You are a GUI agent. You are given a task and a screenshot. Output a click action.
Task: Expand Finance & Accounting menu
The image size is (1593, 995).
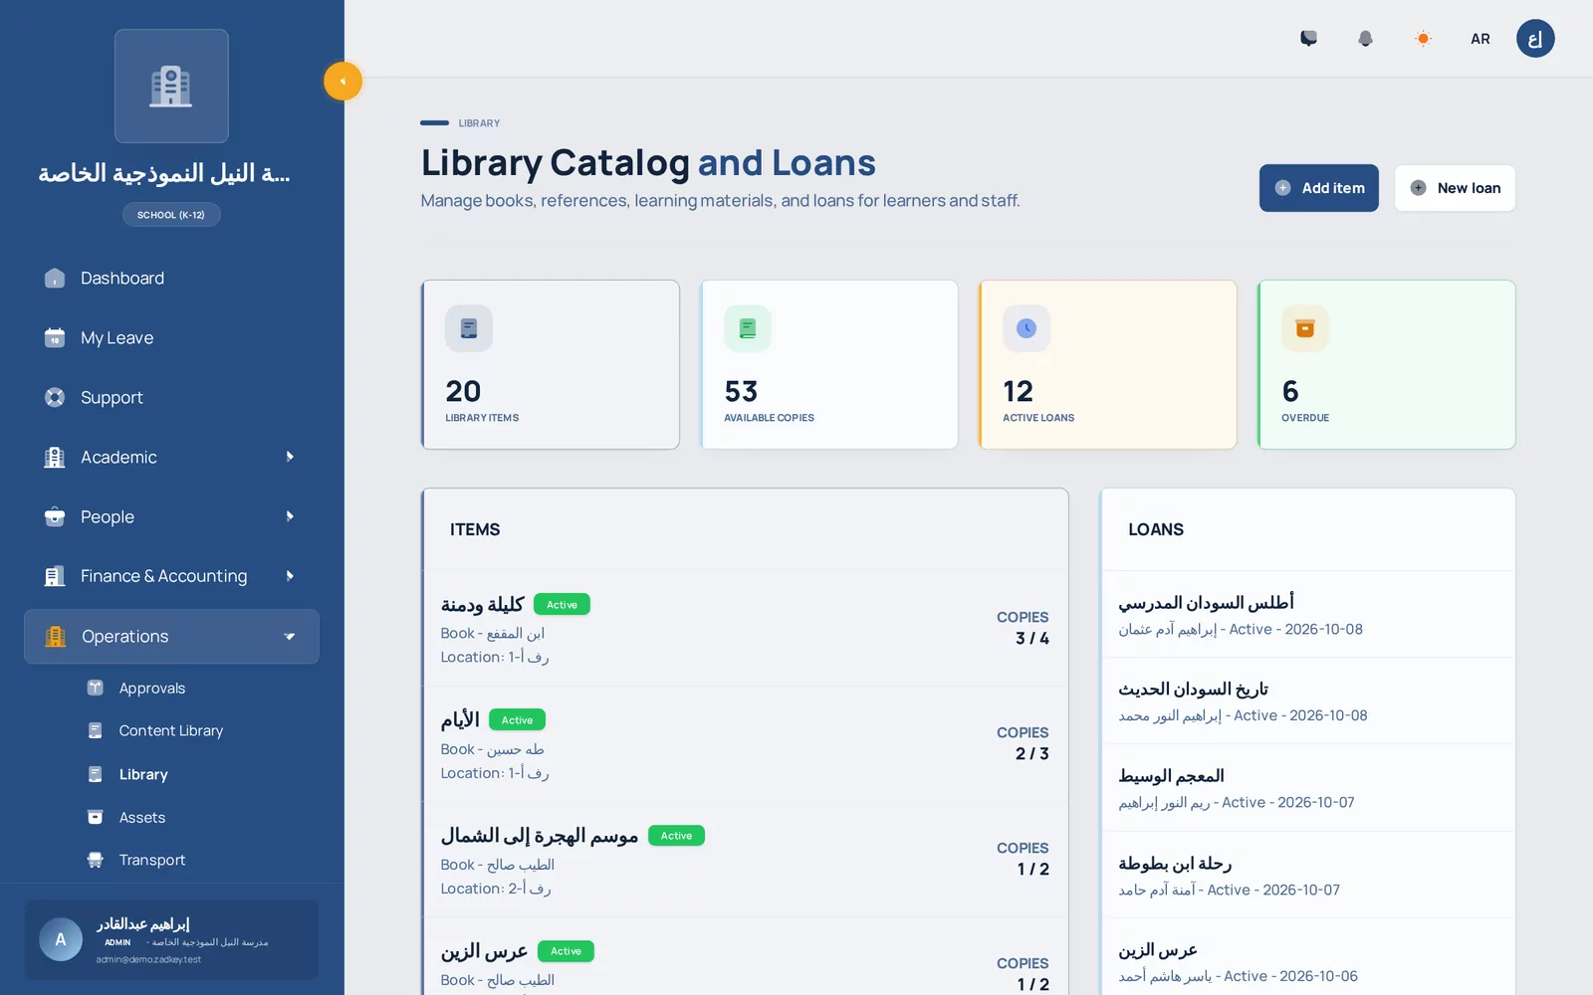click(x=171, y=576)
